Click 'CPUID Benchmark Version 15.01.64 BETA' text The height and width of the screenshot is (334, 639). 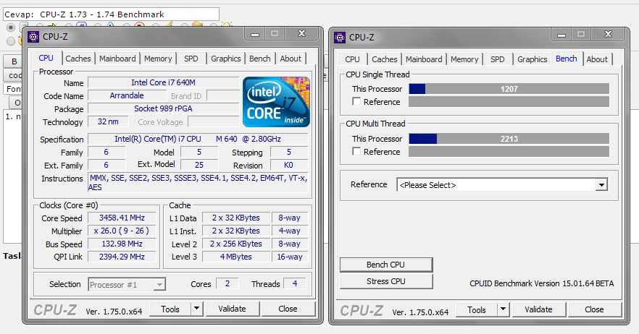pos(542,283)
